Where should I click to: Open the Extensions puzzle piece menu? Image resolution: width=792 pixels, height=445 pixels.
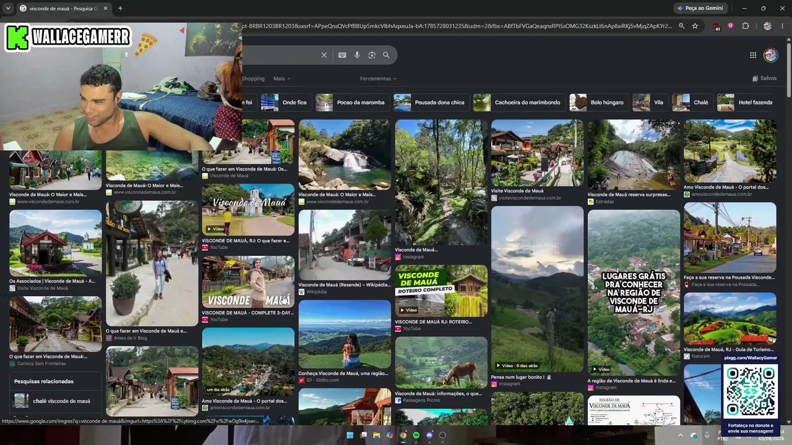coord(746,26)
